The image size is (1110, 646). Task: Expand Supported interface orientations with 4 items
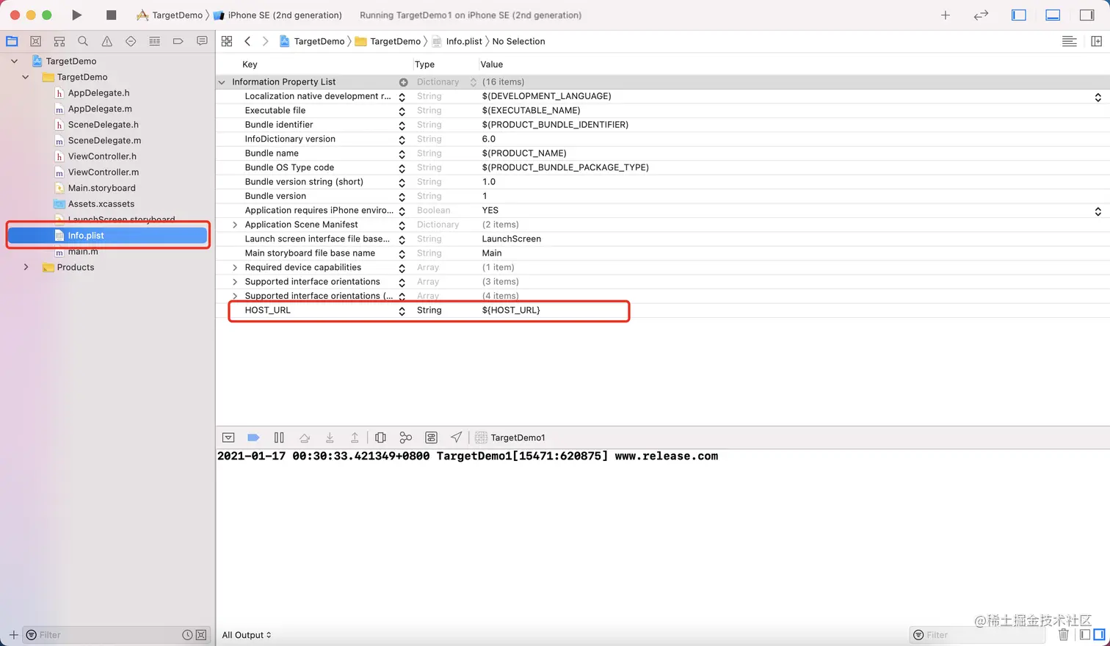tap(235, 296)
